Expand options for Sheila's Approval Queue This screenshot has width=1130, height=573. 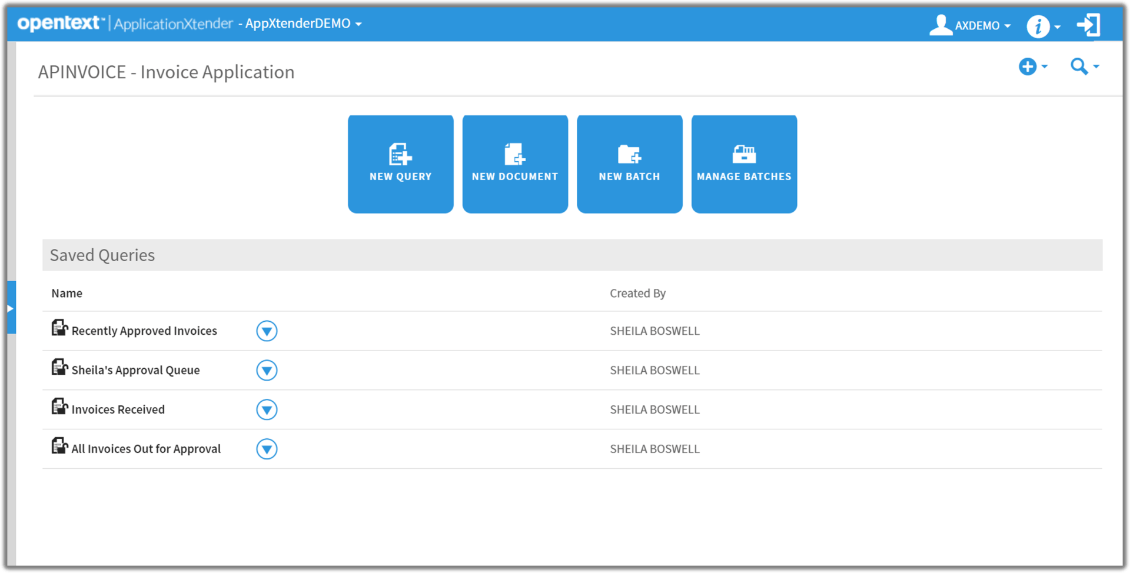(267, 370)
